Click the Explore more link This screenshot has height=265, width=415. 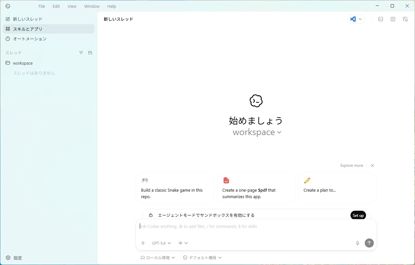click(x=351, y=165)
